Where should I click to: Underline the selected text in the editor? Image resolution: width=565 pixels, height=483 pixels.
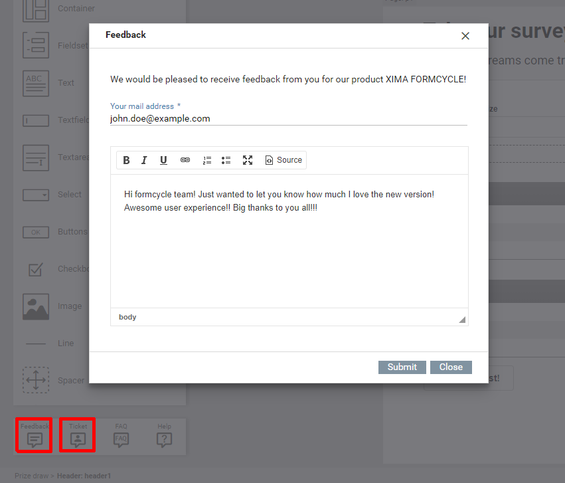coord(163,160)
